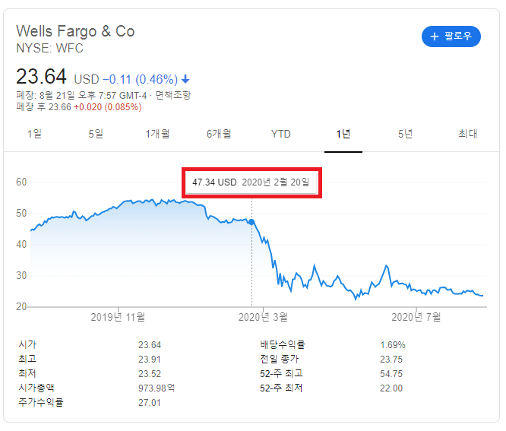Click the 전일 종가 value 23.75
506x431 pixels.
point(391,360)
